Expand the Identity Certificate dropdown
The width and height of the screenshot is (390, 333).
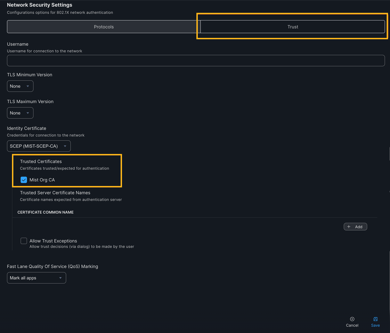tap(39, 146)
